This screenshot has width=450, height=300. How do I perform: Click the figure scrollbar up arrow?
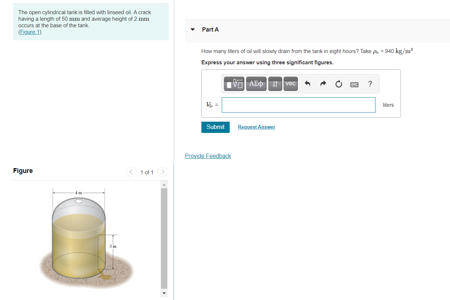point(164,184)
